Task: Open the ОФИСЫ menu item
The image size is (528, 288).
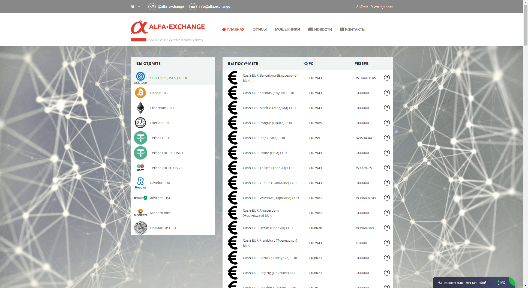Action: [x=259, y=29]
